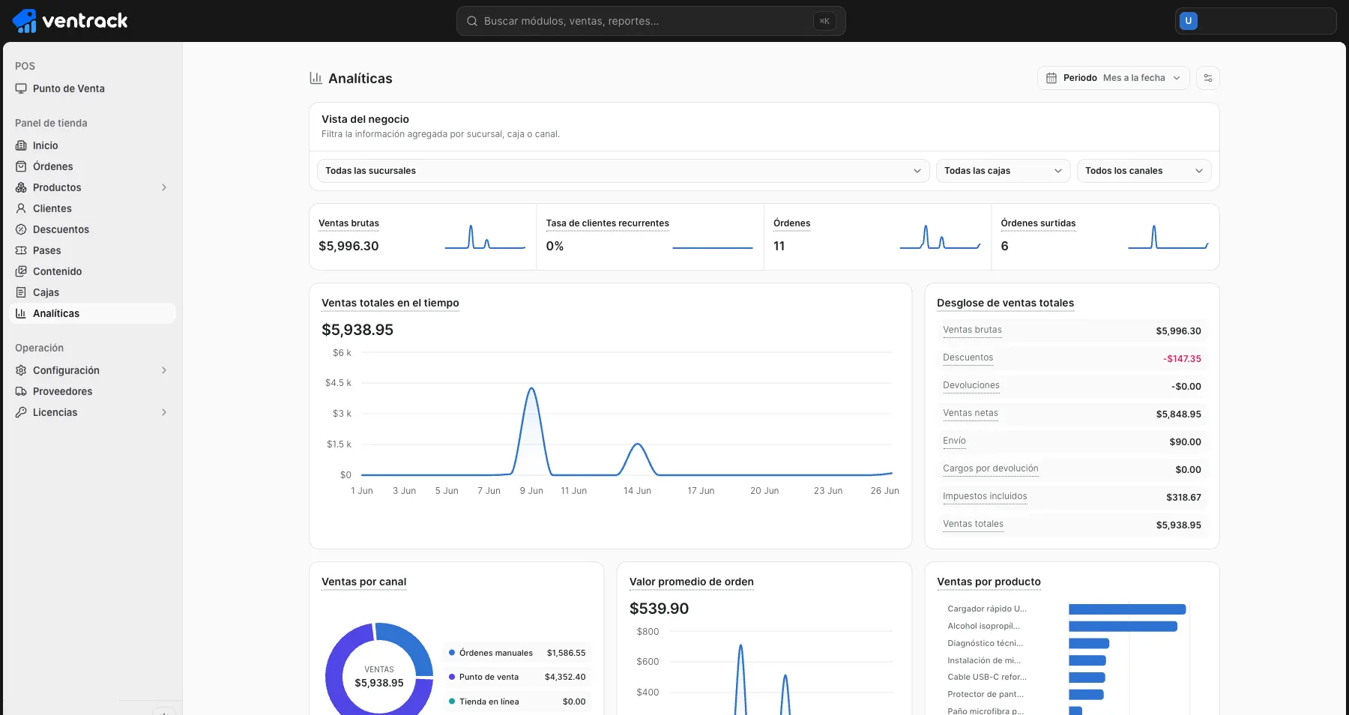Open the filter settings sliders icon
The image size is (1349, 715).
click(x=1208, y=78)
